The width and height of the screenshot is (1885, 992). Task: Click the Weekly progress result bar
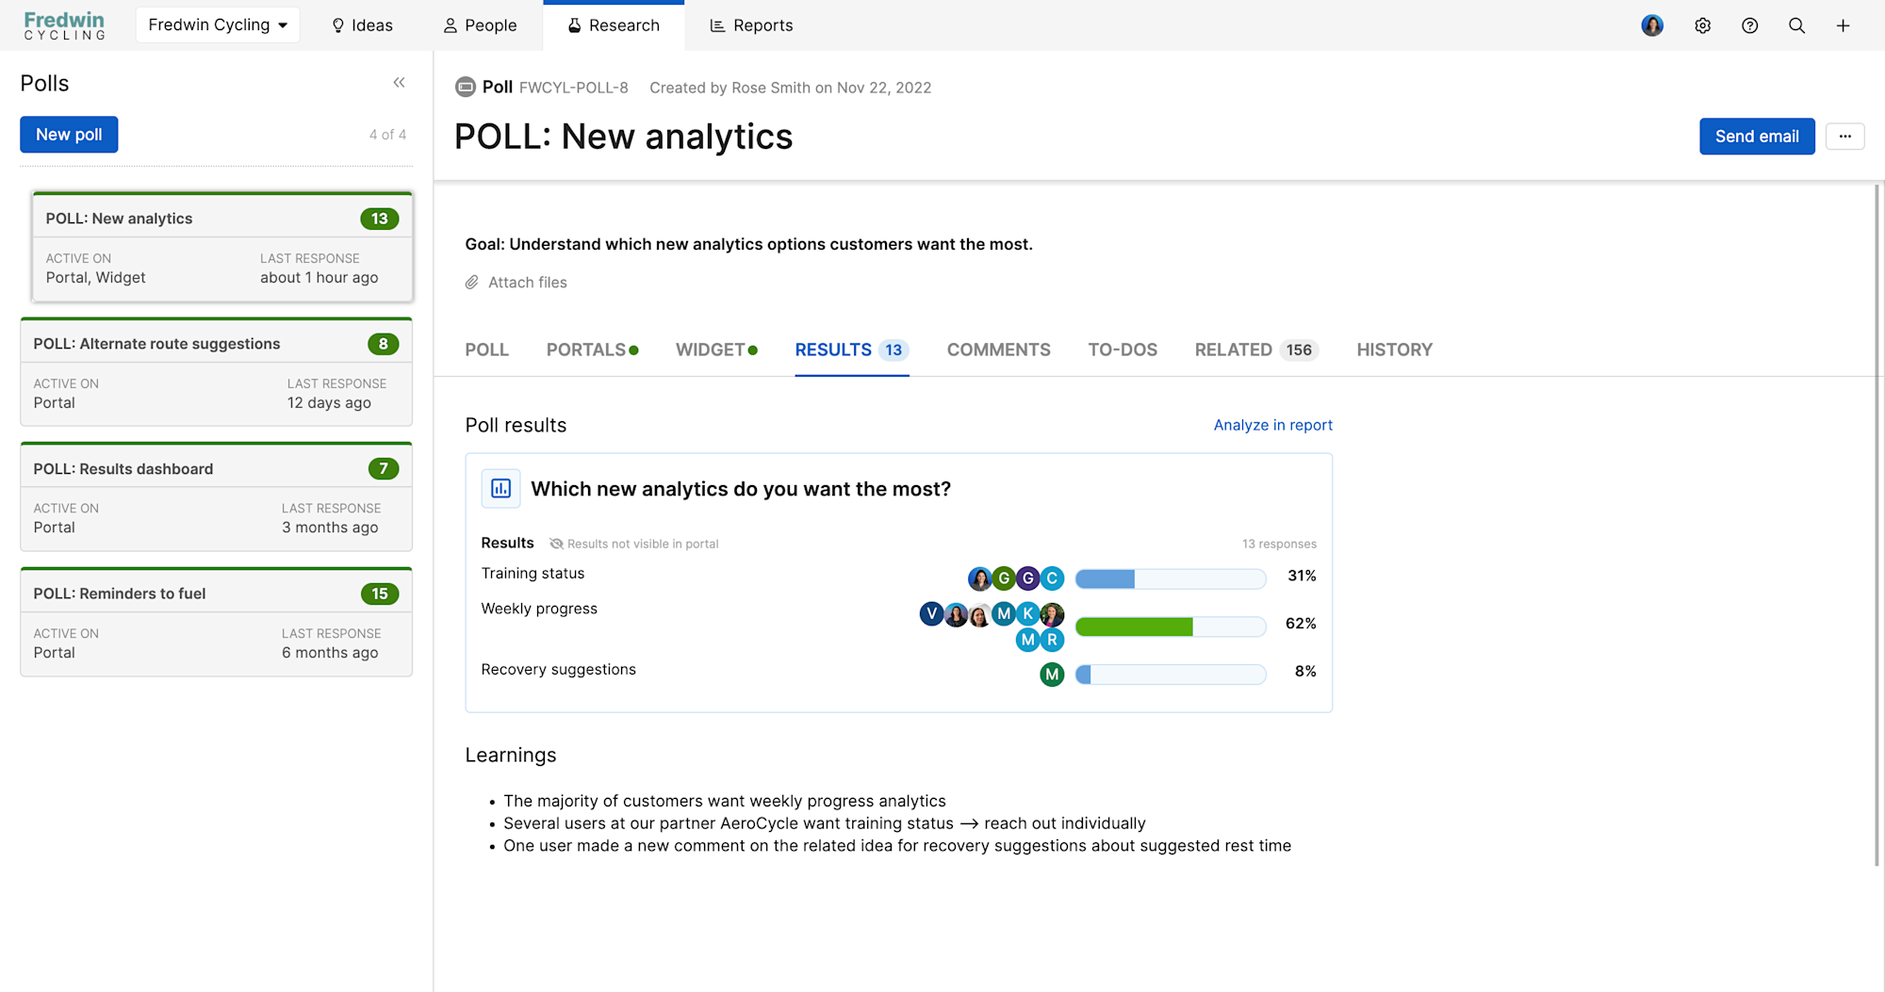[x=1170, y=626]
